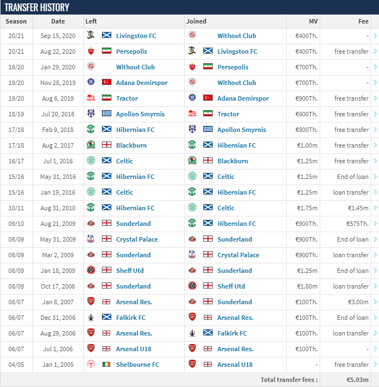Click the Falkirk FC link in Joined column
Viewport: 379px width, 387px height.
click(232, 333)
